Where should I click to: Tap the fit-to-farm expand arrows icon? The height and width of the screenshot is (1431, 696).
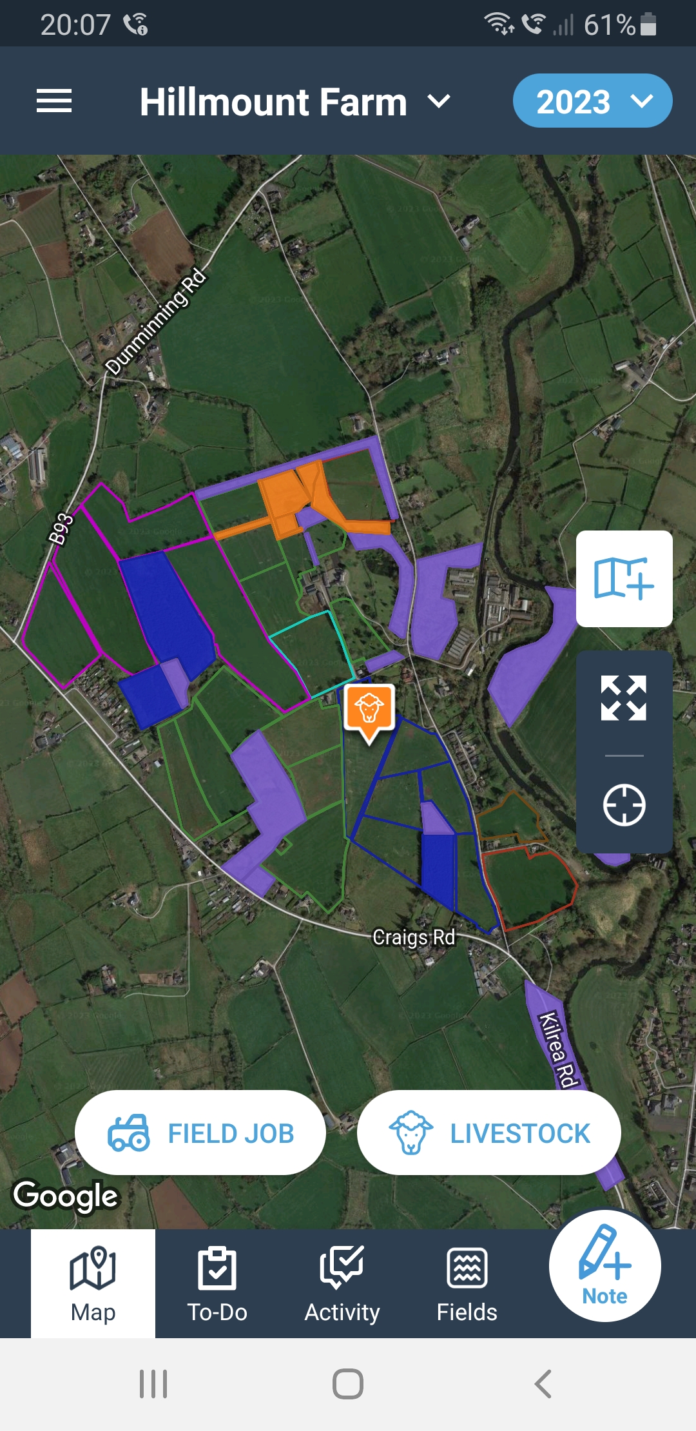(624, 698)
